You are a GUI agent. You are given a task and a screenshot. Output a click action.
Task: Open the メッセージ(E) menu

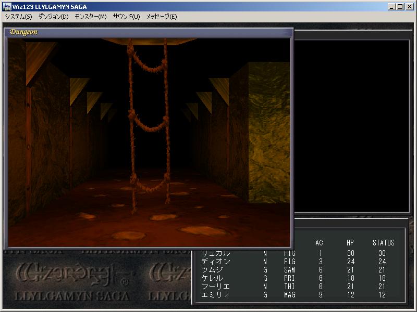coord(161,17)
